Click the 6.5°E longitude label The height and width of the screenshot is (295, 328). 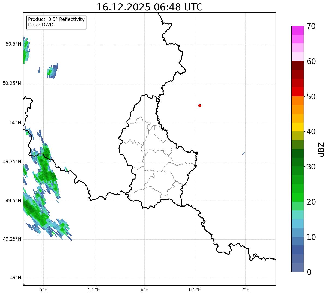click(195, 290)
